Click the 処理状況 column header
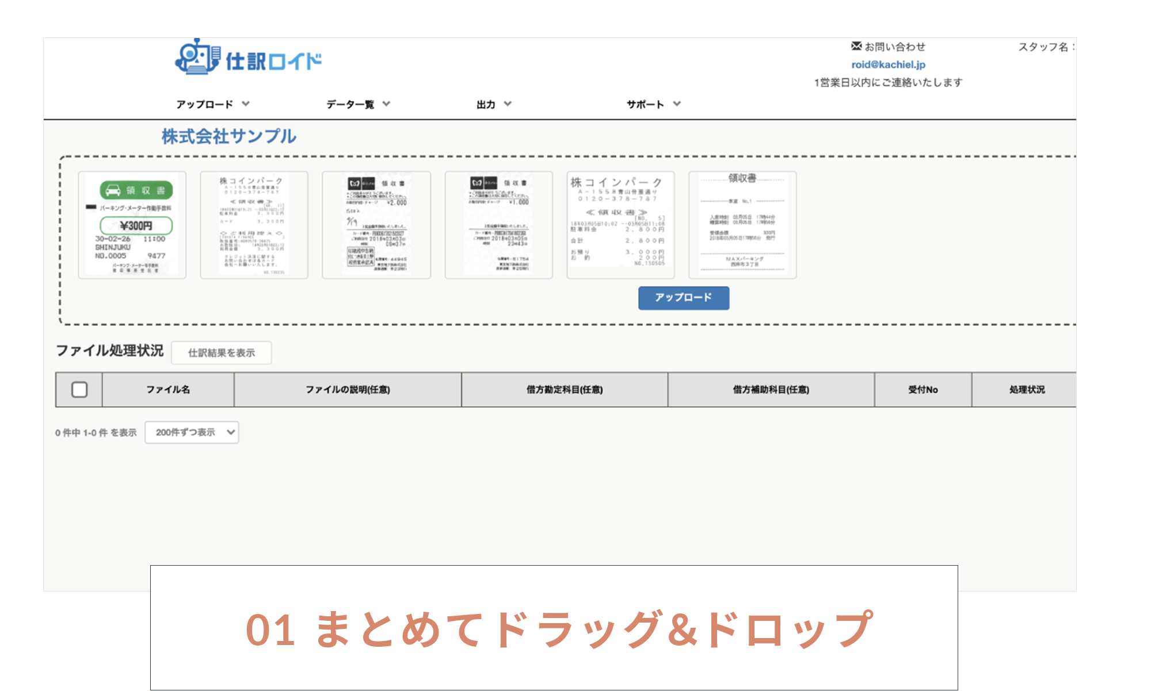 click(1027, 389)
